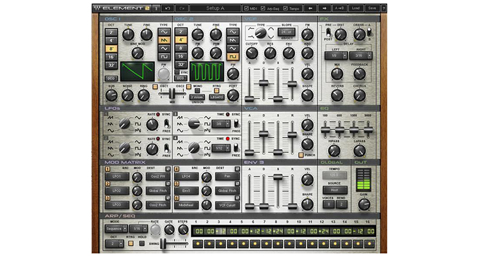The width and height of the screenshot is (480, 256).
Task: Click the delay Feedback knob
Action: (360, 74)
